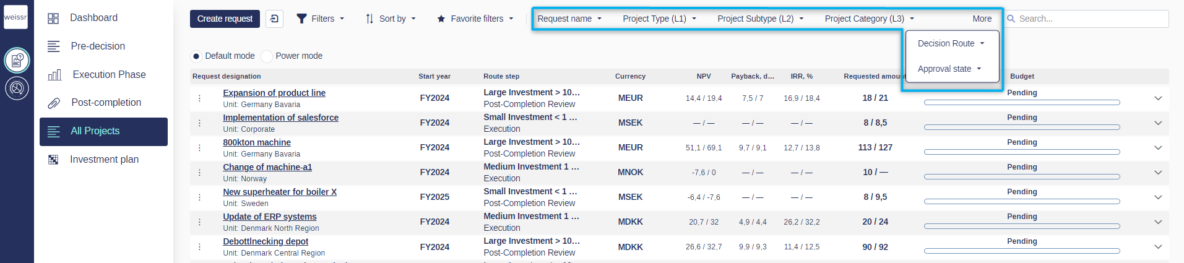Image resolution: width=1184 pixels, height=263 pixels.
Task: Click the Start year column header
Action: [434, 76]
